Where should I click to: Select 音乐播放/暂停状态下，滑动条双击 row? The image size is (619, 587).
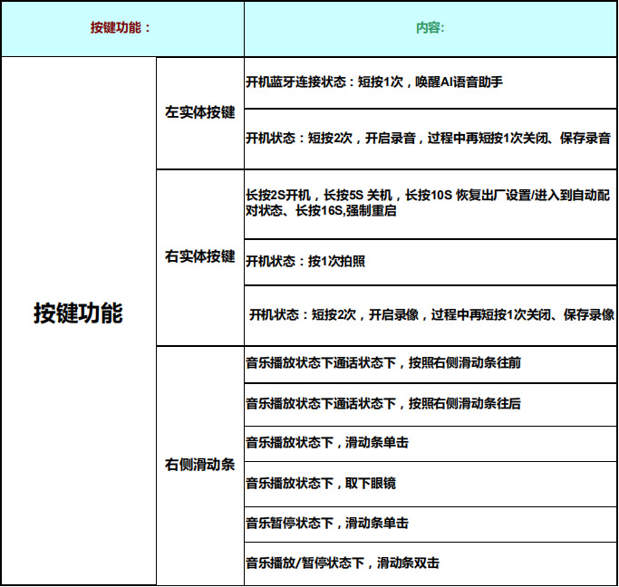[x=430, y=563]
